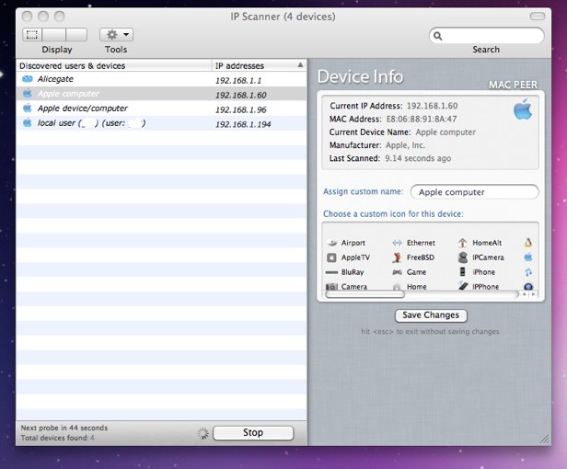Click Discovered users & devices column header
Viewport: 567px width, 469px height.
point(114,66)
